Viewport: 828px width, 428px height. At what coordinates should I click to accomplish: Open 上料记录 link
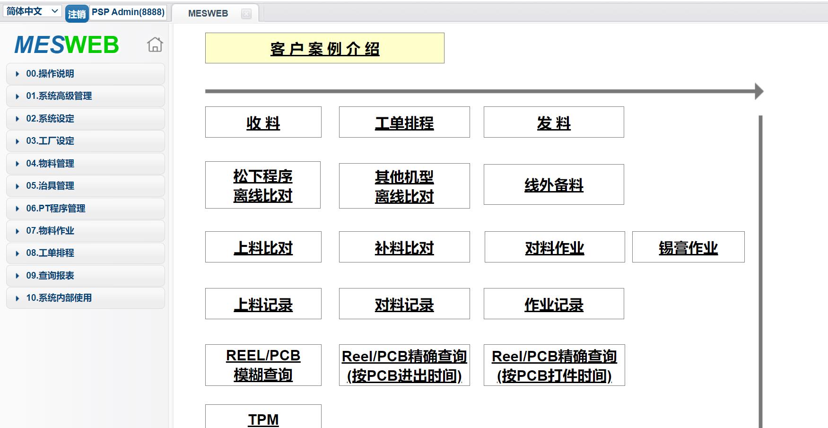263,304
